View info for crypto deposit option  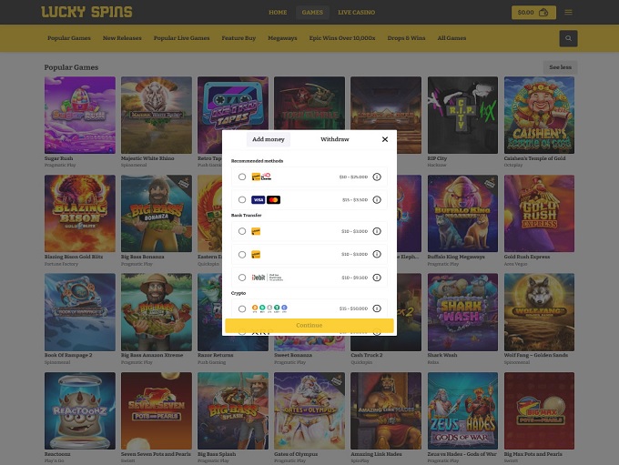point(377,308)
